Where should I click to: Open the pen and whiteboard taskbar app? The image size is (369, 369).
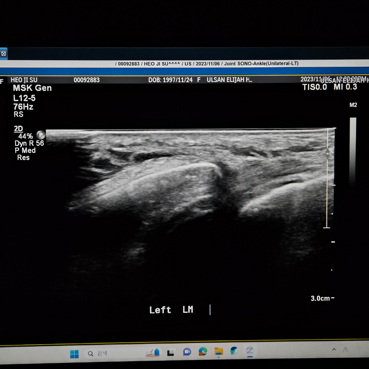click(152, 352)
